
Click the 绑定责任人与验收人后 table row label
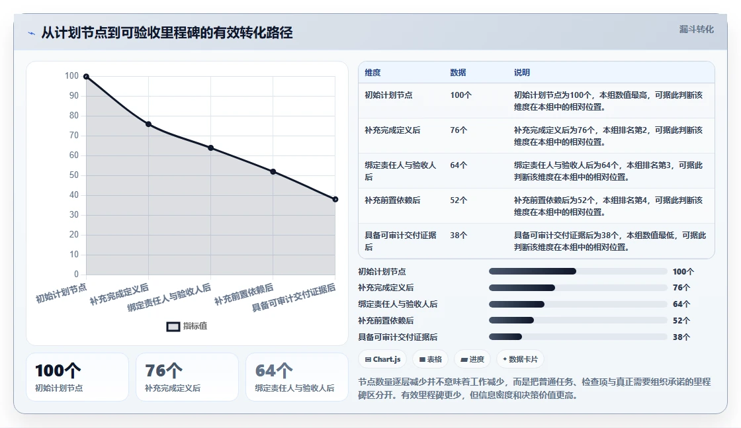(400, 171)
